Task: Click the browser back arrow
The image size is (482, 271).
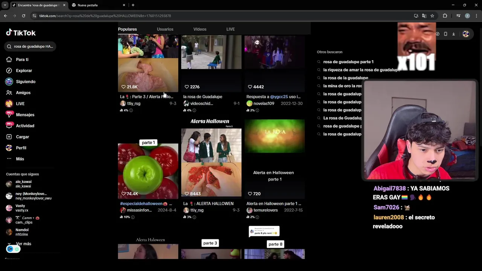Action: tap(6, 16)
